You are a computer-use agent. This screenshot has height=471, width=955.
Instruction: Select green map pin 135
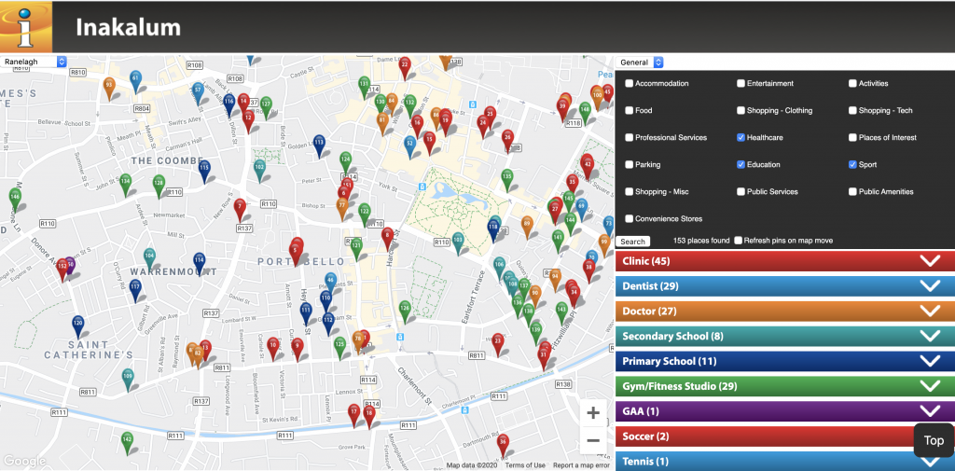click(506, 180)
